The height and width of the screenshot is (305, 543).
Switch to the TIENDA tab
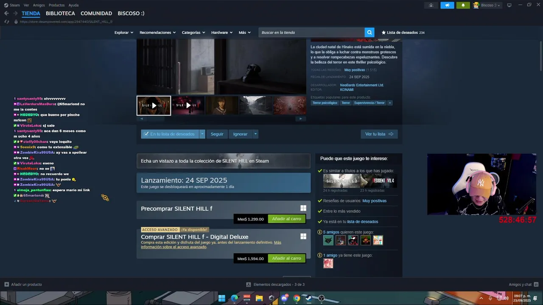click(x=31, y=14)
